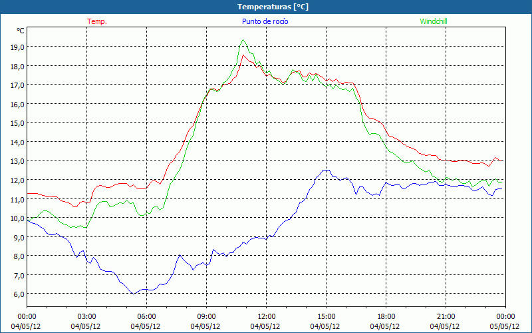Image resolution: width=532 pixels, height=333 pixels.
Task: Click the '11,0' y-axis value
Action: [x=17, y=199]
